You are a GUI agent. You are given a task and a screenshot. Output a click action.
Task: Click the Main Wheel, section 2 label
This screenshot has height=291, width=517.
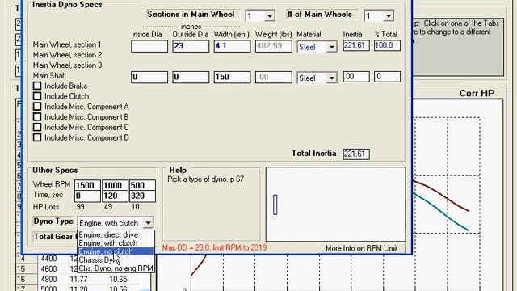(x=68, y=55)
